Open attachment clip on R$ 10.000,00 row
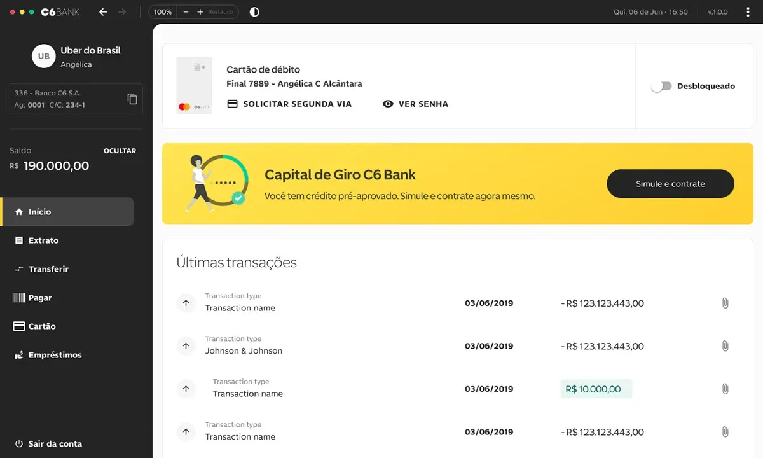 click(725, 389)
